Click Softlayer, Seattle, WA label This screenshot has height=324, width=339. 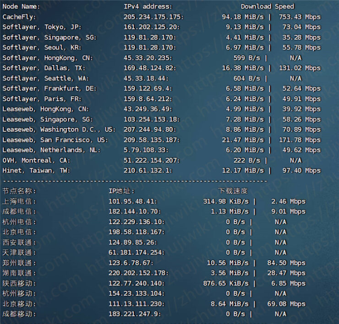click(x=46, y=79)
